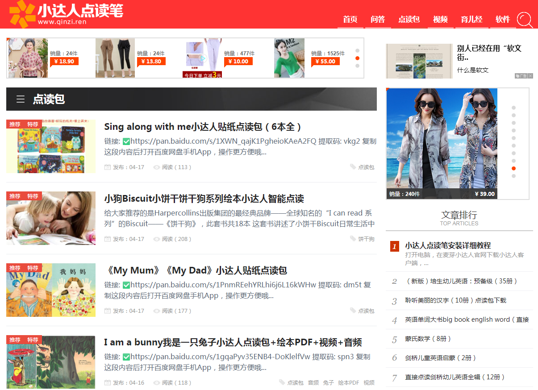Click the 饼干狗 tag on Biscuit post
538x390 pixels.
[x=366, y=239]
